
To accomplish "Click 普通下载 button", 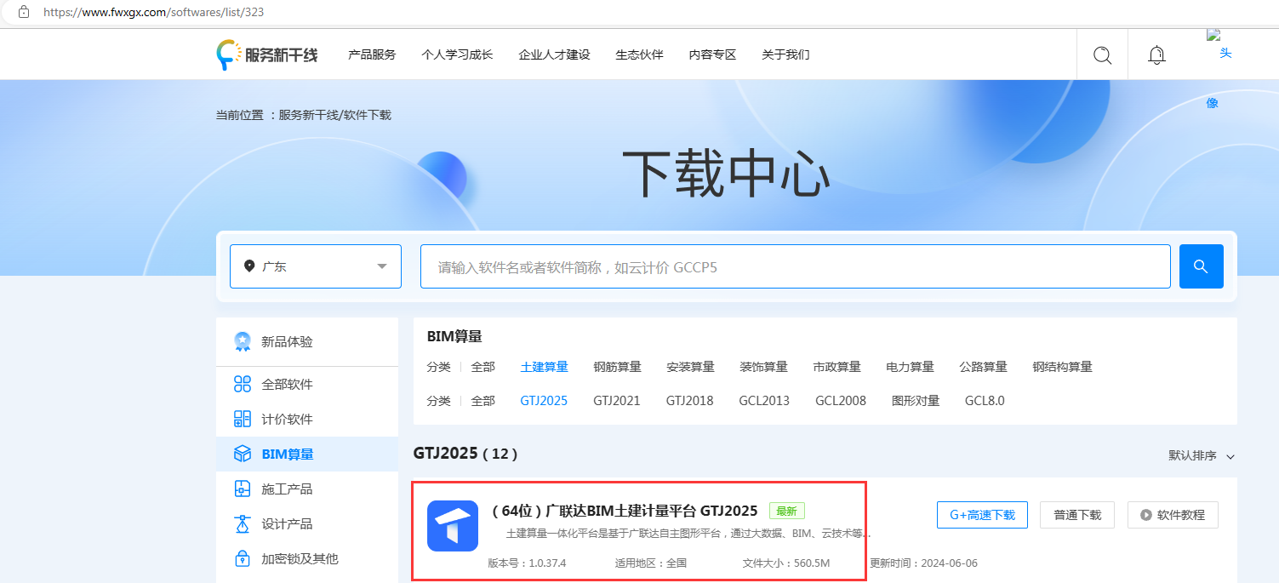I will (1077, 515).
